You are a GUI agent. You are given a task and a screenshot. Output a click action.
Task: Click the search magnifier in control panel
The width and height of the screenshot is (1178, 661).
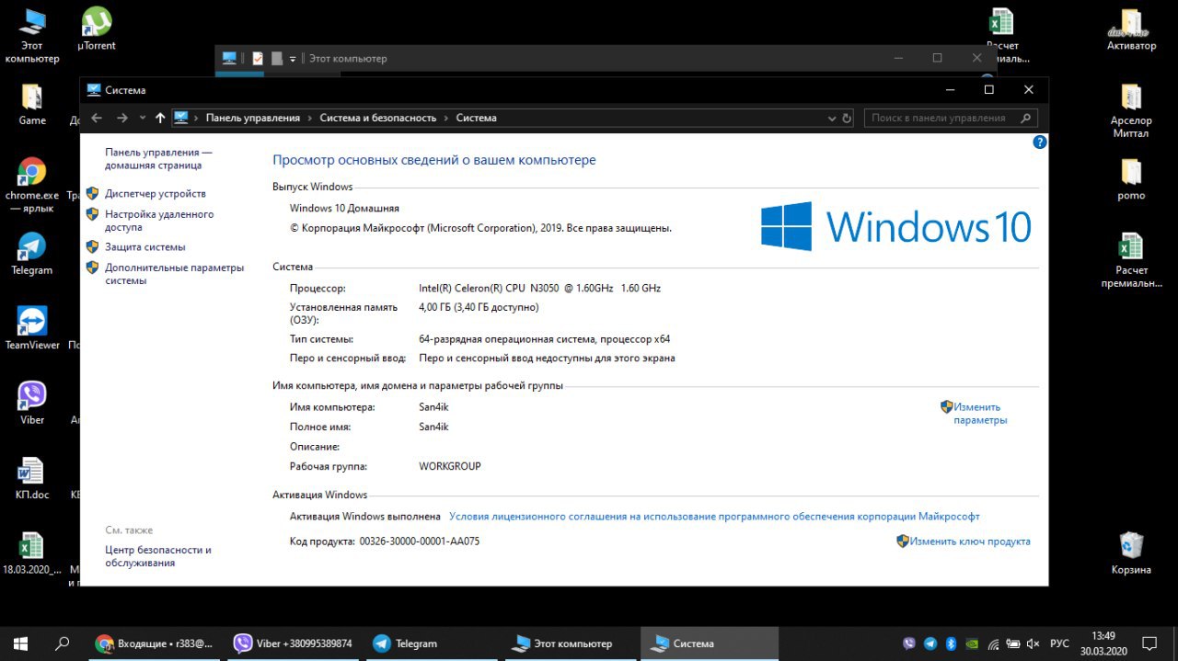[1025, 118]
